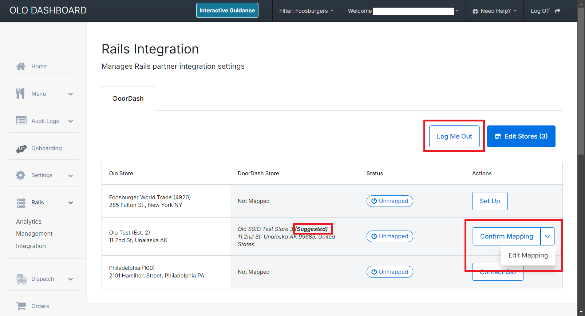Click Unmapped status for Philadelphia (100)

[390, 272]
